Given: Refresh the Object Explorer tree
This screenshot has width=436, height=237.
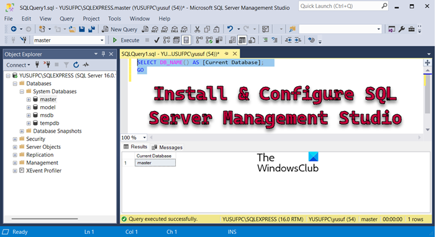Looking at the screenshot, I should click(76, 65).
